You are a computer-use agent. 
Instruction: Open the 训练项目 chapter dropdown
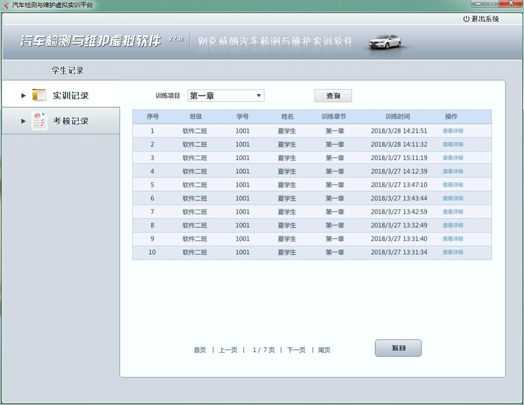pyautogui.click(x=258, y=96)
